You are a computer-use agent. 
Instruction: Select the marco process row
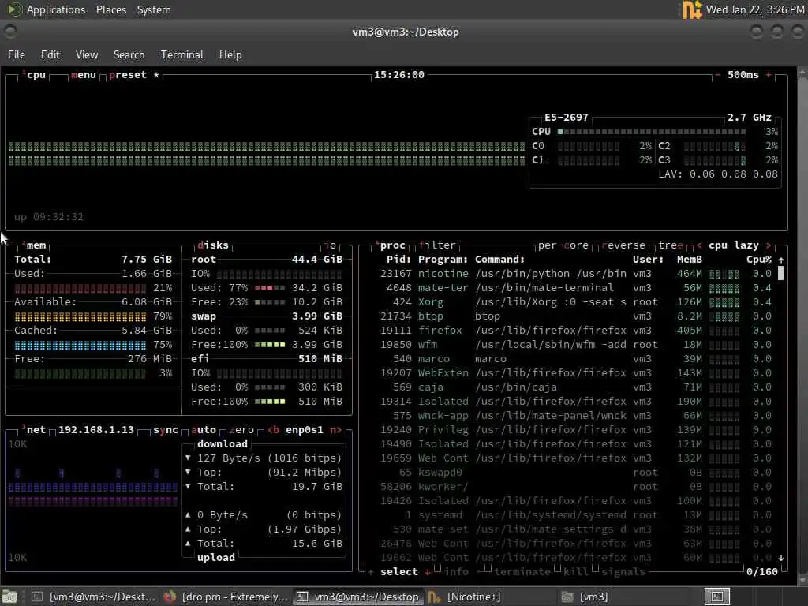click(x=575, y=359)
